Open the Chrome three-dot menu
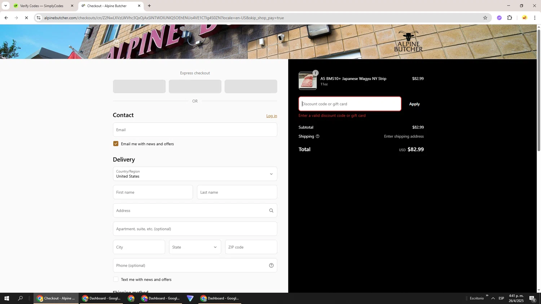The image size is (541, 304). pos(535,18)
